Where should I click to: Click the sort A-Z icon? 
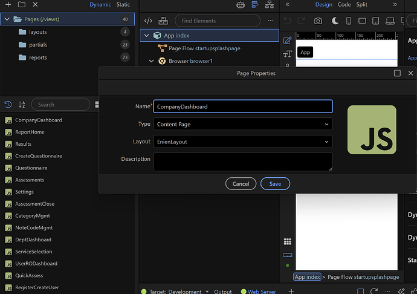tap(22, 105)
